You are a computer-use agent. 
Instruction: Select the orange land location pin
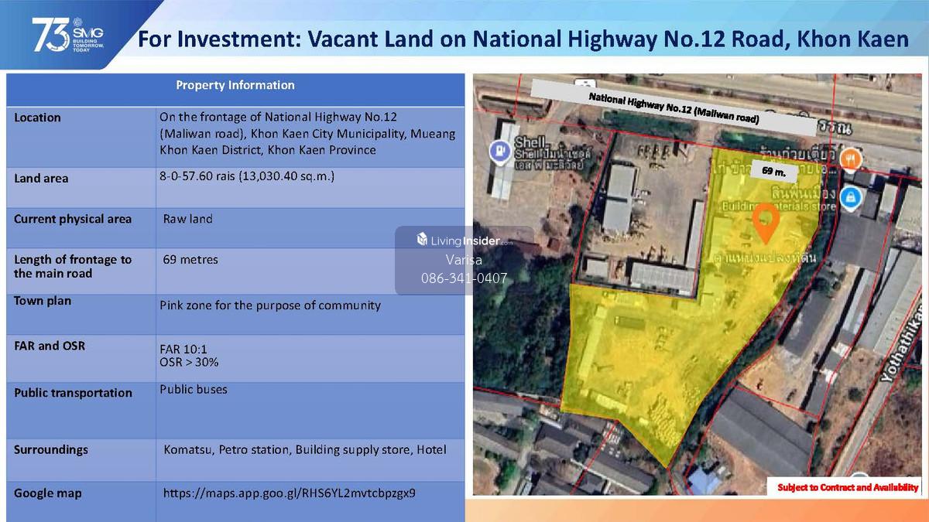coord(766,221)
